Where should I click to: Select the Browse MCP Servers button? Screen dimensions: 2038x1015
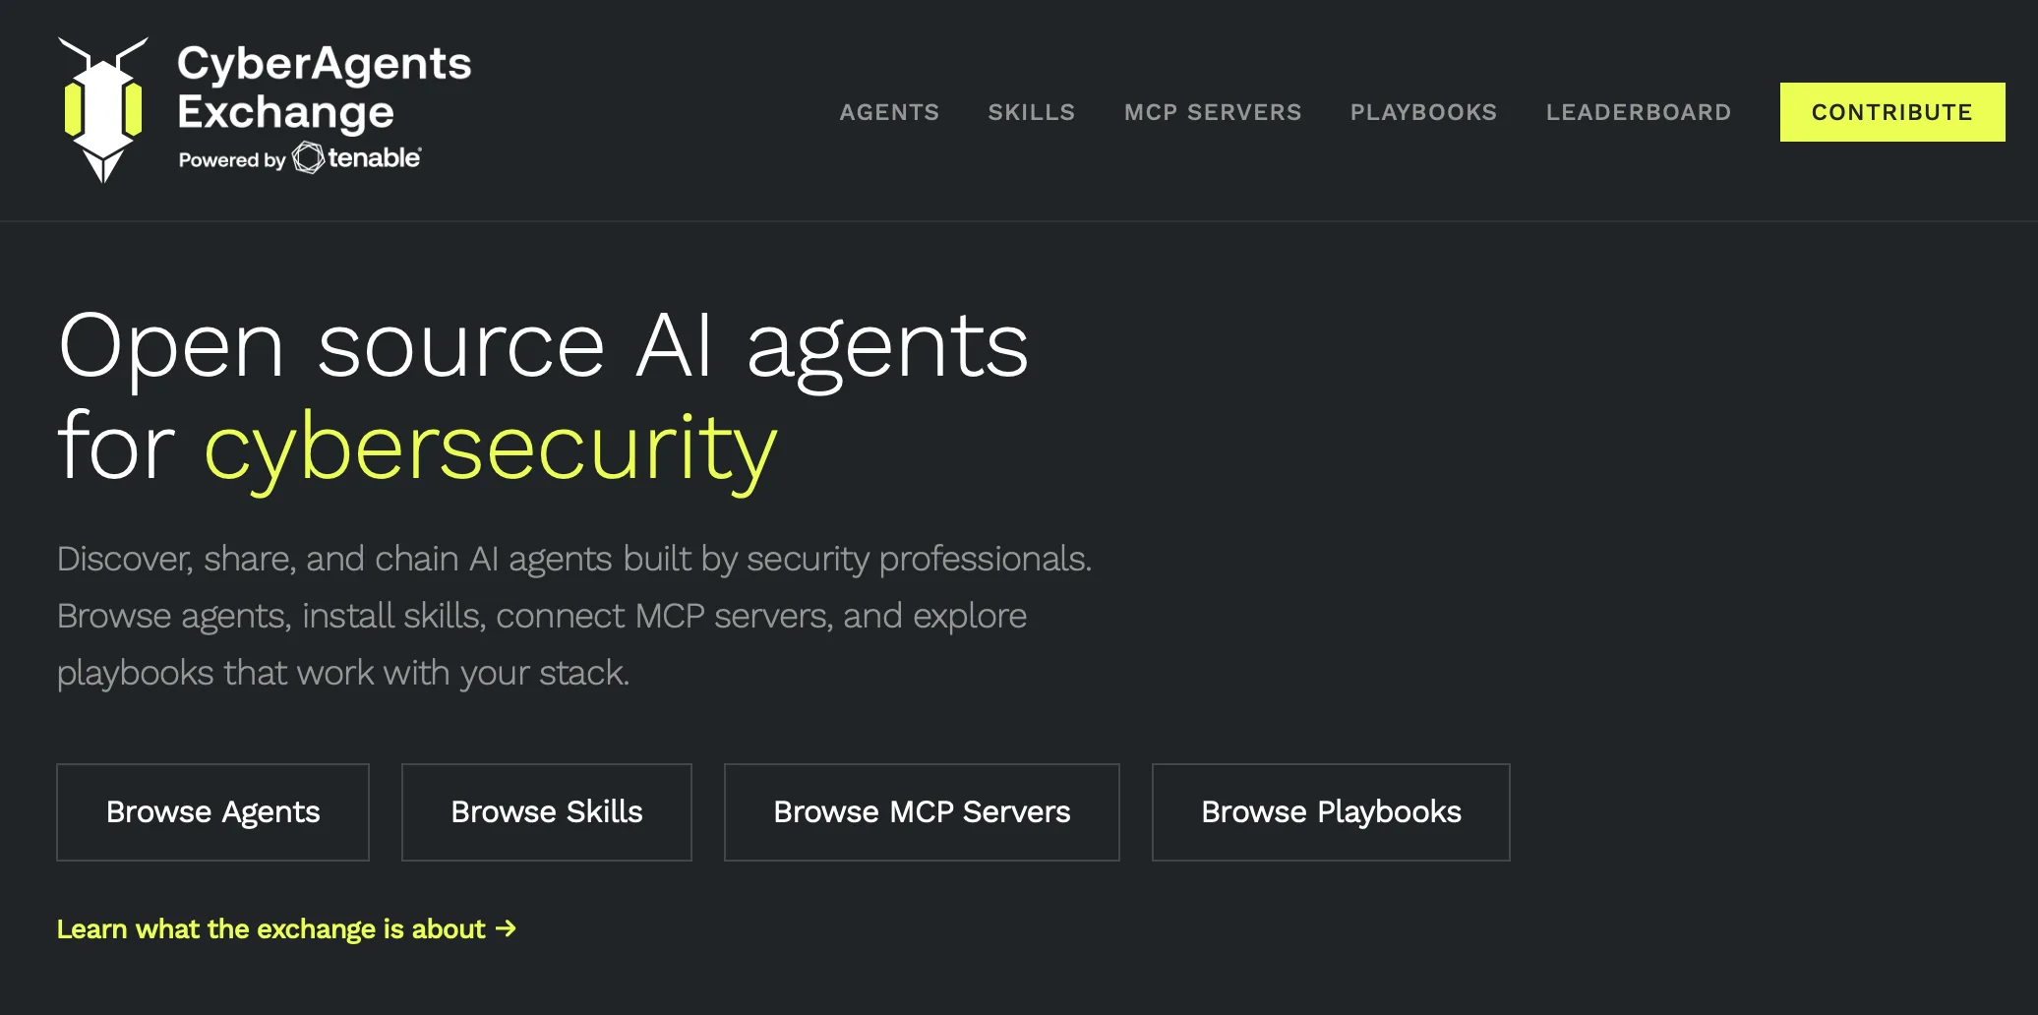point(922,812)
